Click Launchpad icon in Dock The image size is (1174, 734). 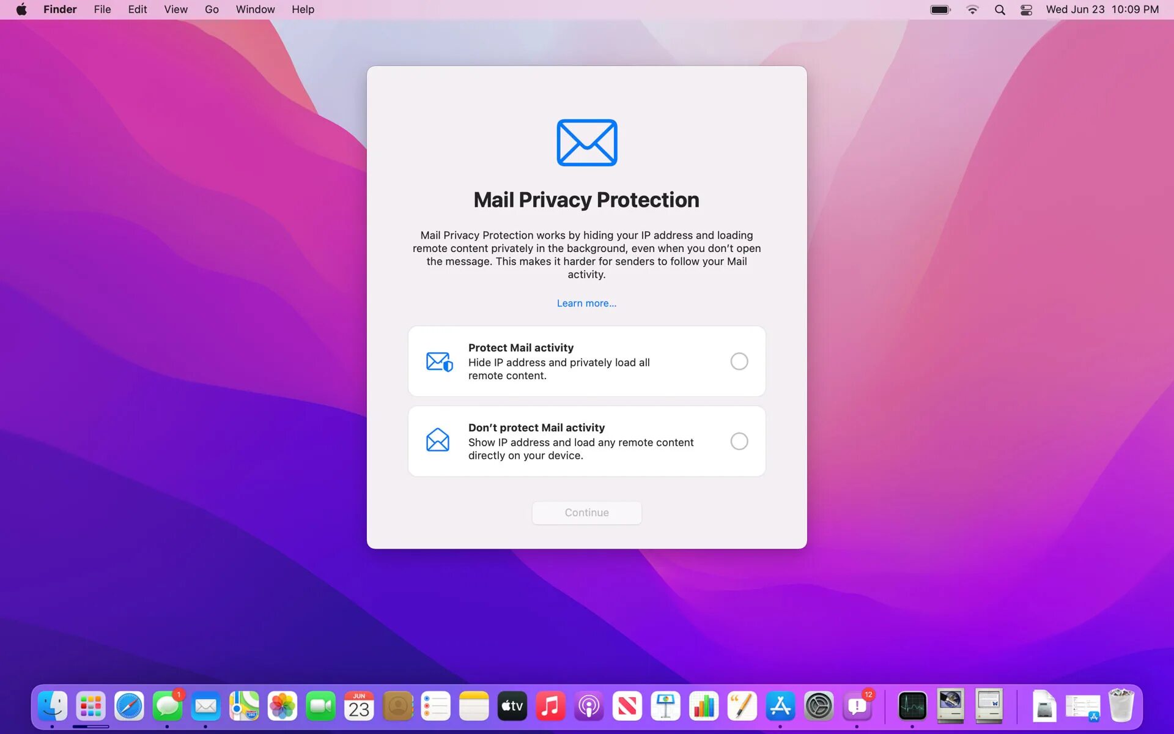click(x=90, y=706)
